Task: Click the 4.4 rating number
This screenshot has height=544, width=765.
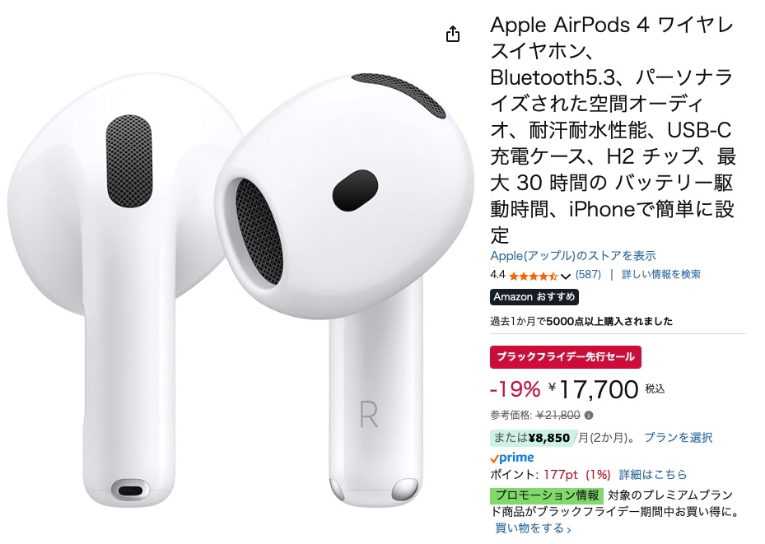Action: coord(497,275)
